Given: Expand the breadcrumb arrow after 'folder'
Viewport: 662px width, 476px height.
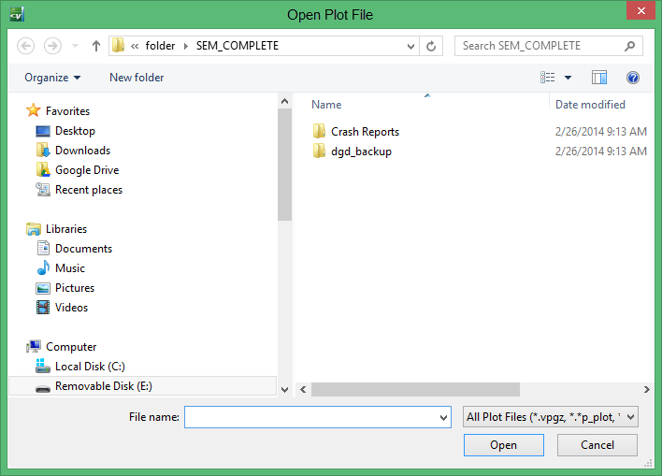Looking at the screenshot, I should 186,46.
